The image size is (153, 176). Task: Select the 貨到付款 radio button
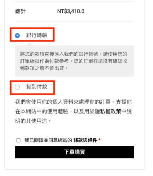(x=17, y=87)
